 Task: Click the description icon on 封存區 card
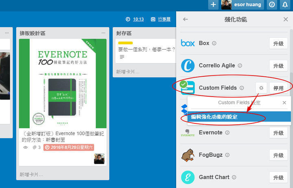(122, 57)
